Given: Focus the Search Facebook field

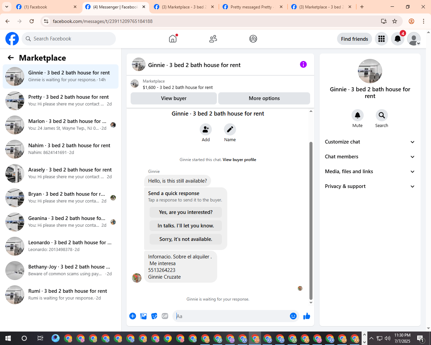Looking at the screenshot, I should click(69, 39).
